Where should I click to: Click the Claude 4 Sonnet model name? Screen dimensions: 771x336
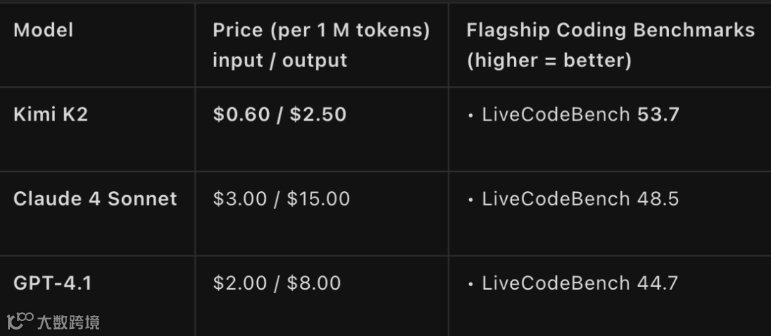[x=96, y=199]
